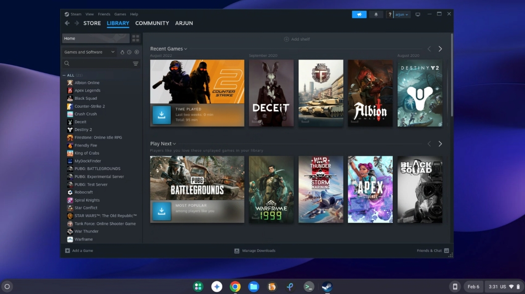Screen dimensions: 525x294
Task: Open the Friends menu
Action: [x=104, y=14]
